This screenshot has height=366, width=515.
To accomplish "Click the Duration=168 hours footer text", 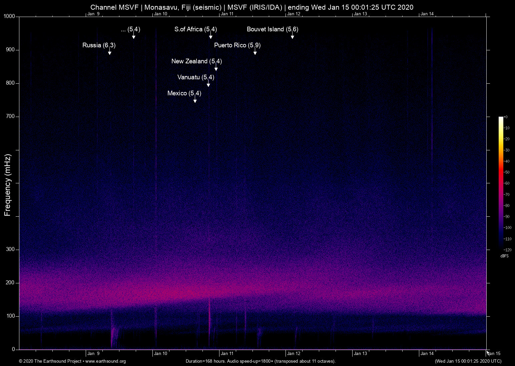I will 260,361.
